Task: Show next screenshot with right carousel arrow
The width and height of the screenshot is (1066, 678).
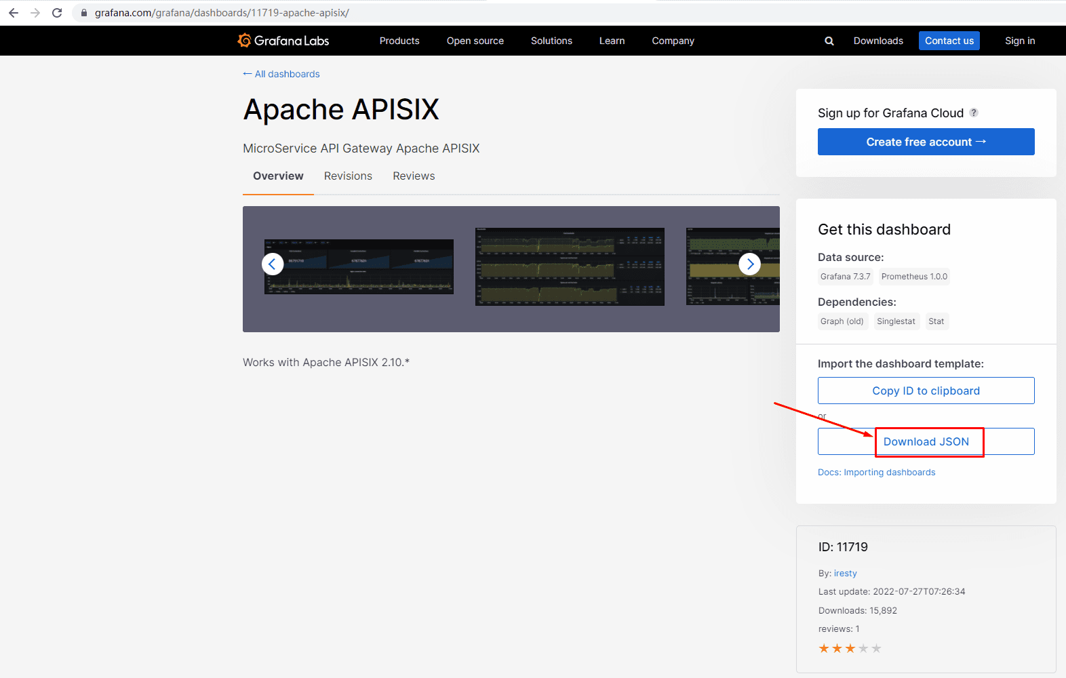Action: pos(749,264)
